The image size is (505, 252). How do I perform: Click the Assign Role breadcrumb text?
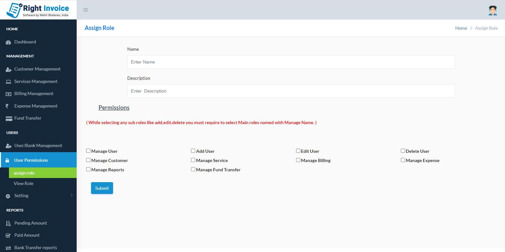click(x=486, y=28)
